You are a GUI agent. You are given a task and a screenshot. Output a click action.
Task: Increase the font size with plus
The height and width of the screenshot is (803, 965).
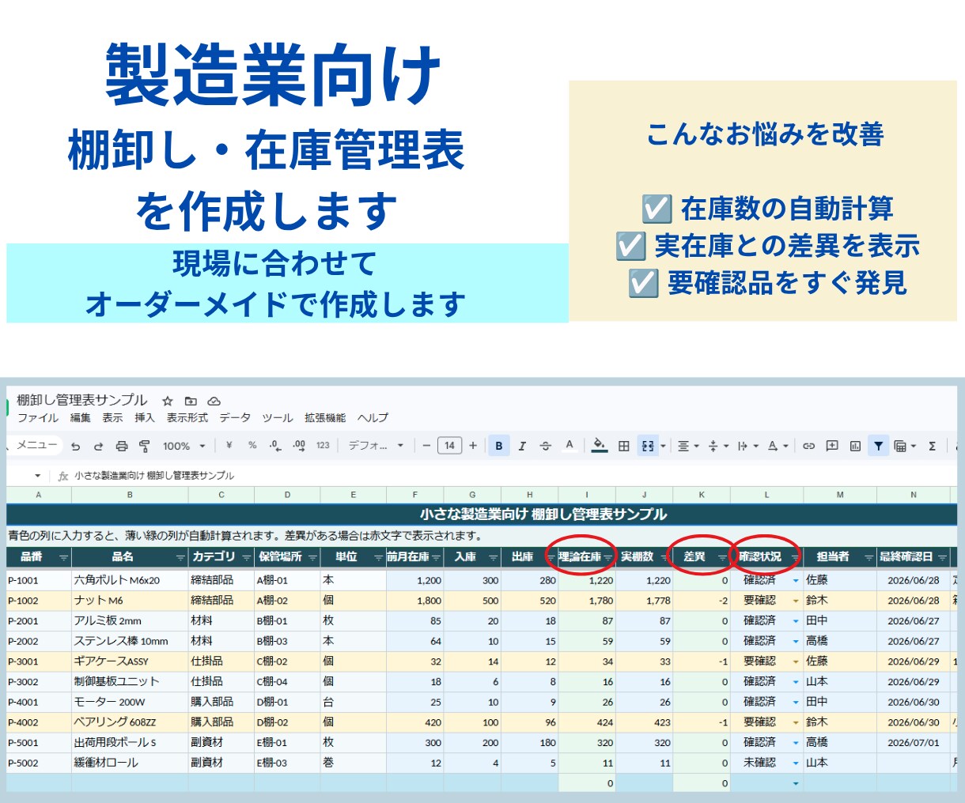pos(473,446)
